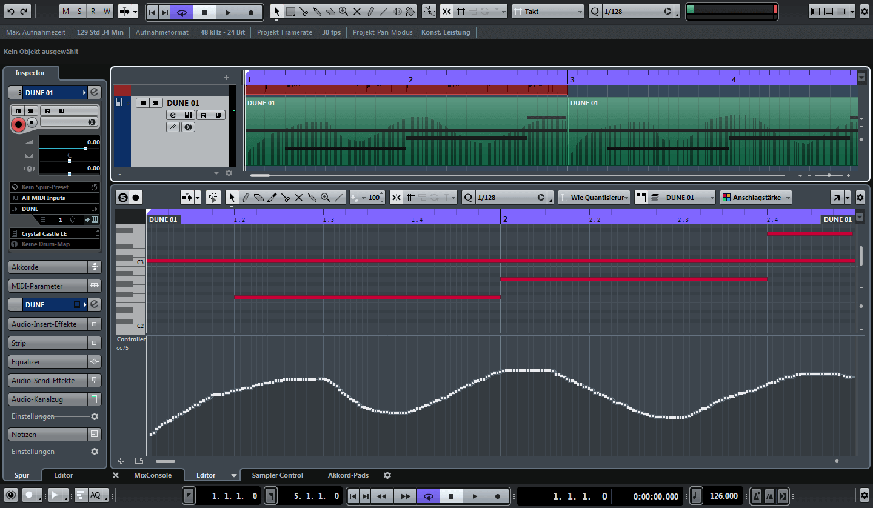This screenshot has height=508, width=873.
Task: Select the Color paint bucket tool
Action: click(410, 12)
